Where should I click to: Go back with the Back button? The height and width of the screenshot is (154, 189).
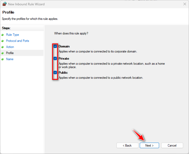click(x=127, y=146)
